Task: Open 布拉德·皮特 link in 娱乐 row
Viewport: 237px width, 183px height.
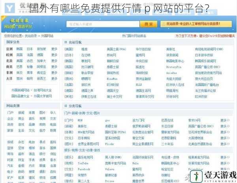Action: tap(170, 157)
